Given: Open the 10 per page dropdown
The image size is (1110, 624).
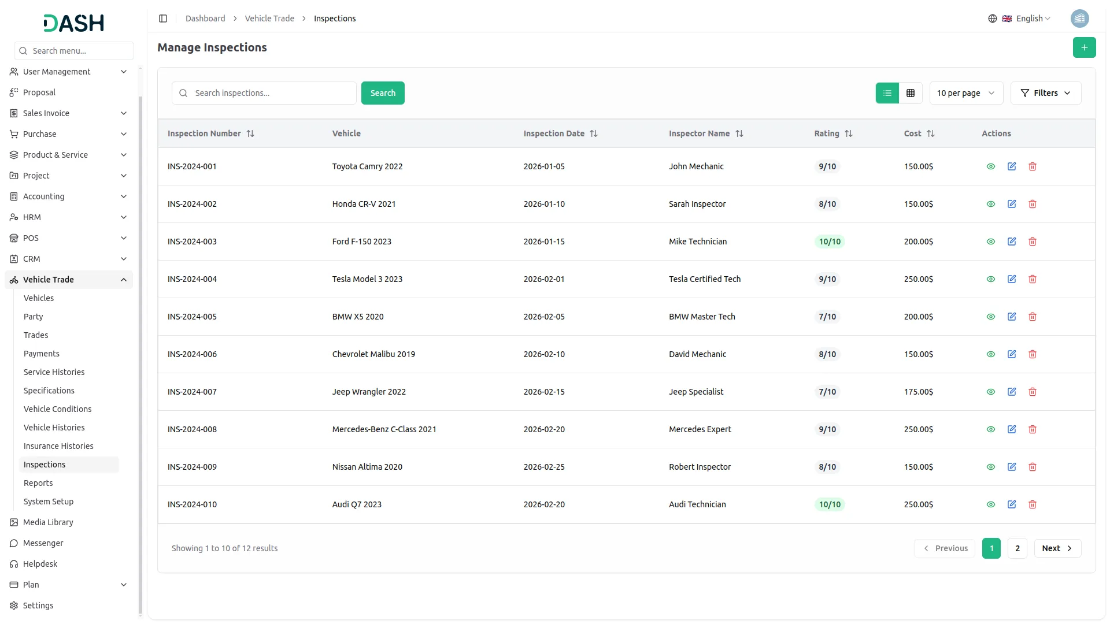Looking at the screenshot, I should click(x=965, y=93).
